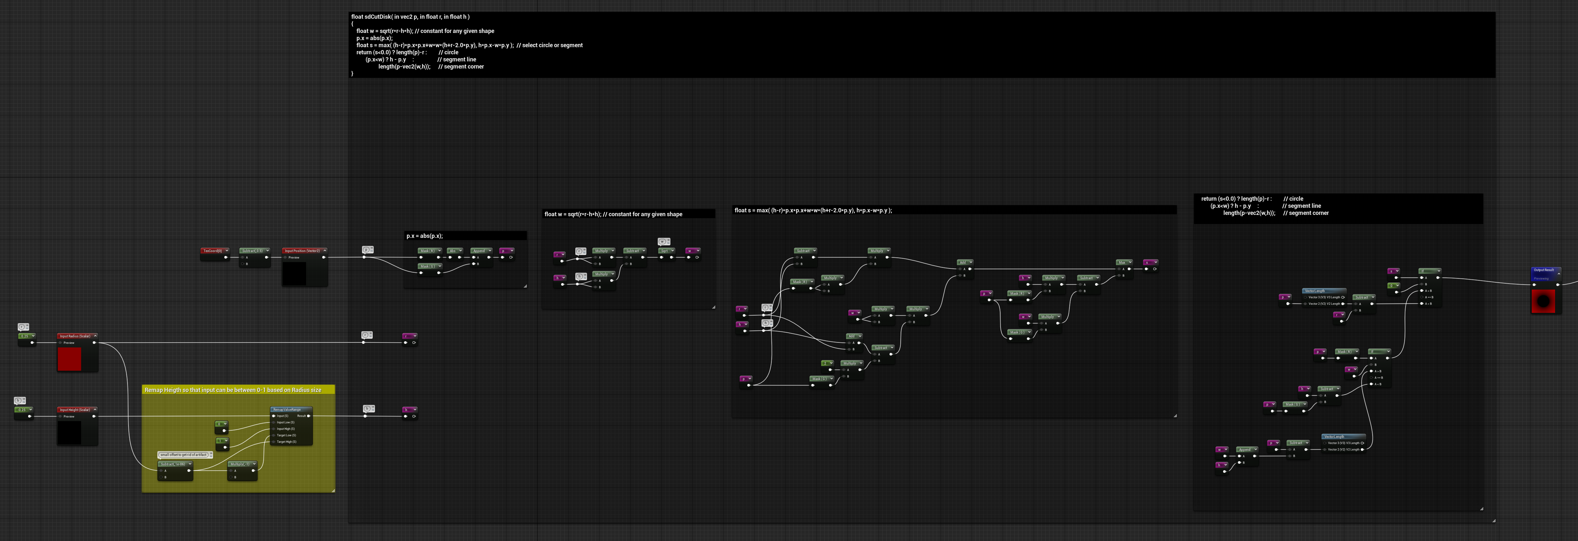Click the 'h' comment bubble above -0.25 constant

pyautogui.click(x=20, y=401)
